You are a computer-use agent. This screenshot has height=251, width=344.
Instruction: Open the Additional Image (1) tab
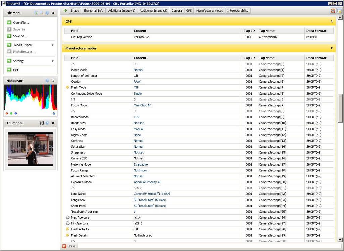(122, 11)
